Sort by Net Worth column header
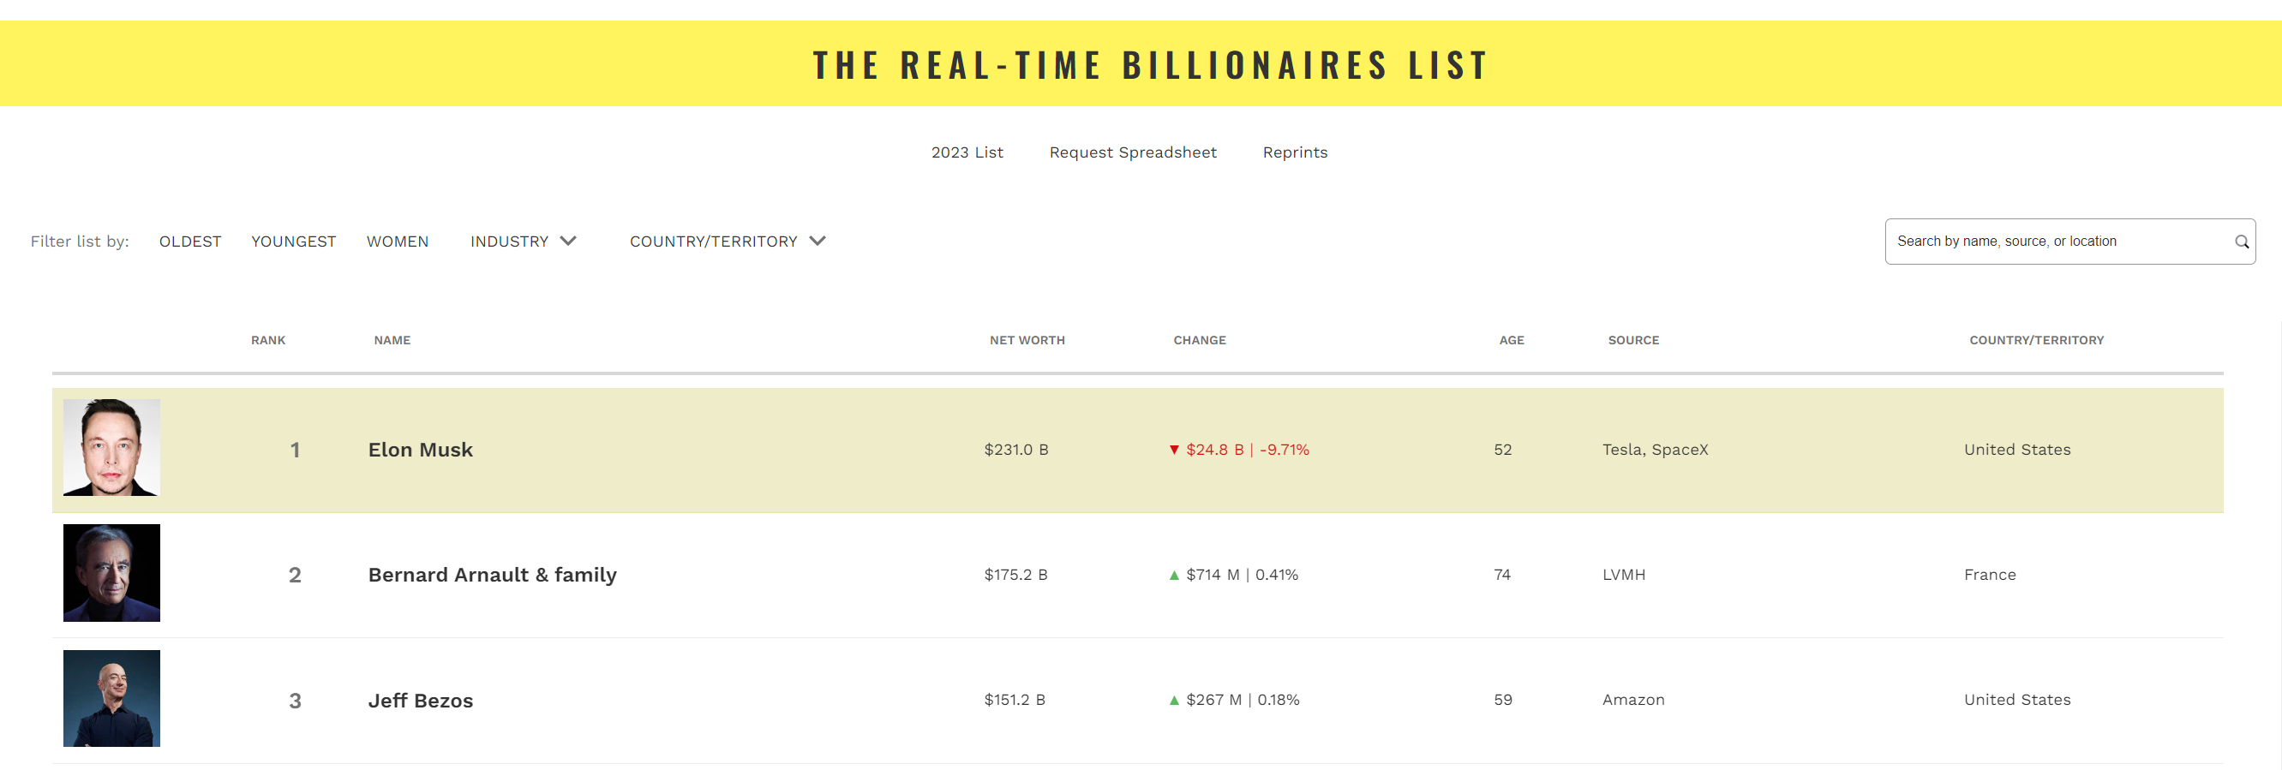Image resolution: width=2282 pixels, height=770 pixels. click(1027, 341)
